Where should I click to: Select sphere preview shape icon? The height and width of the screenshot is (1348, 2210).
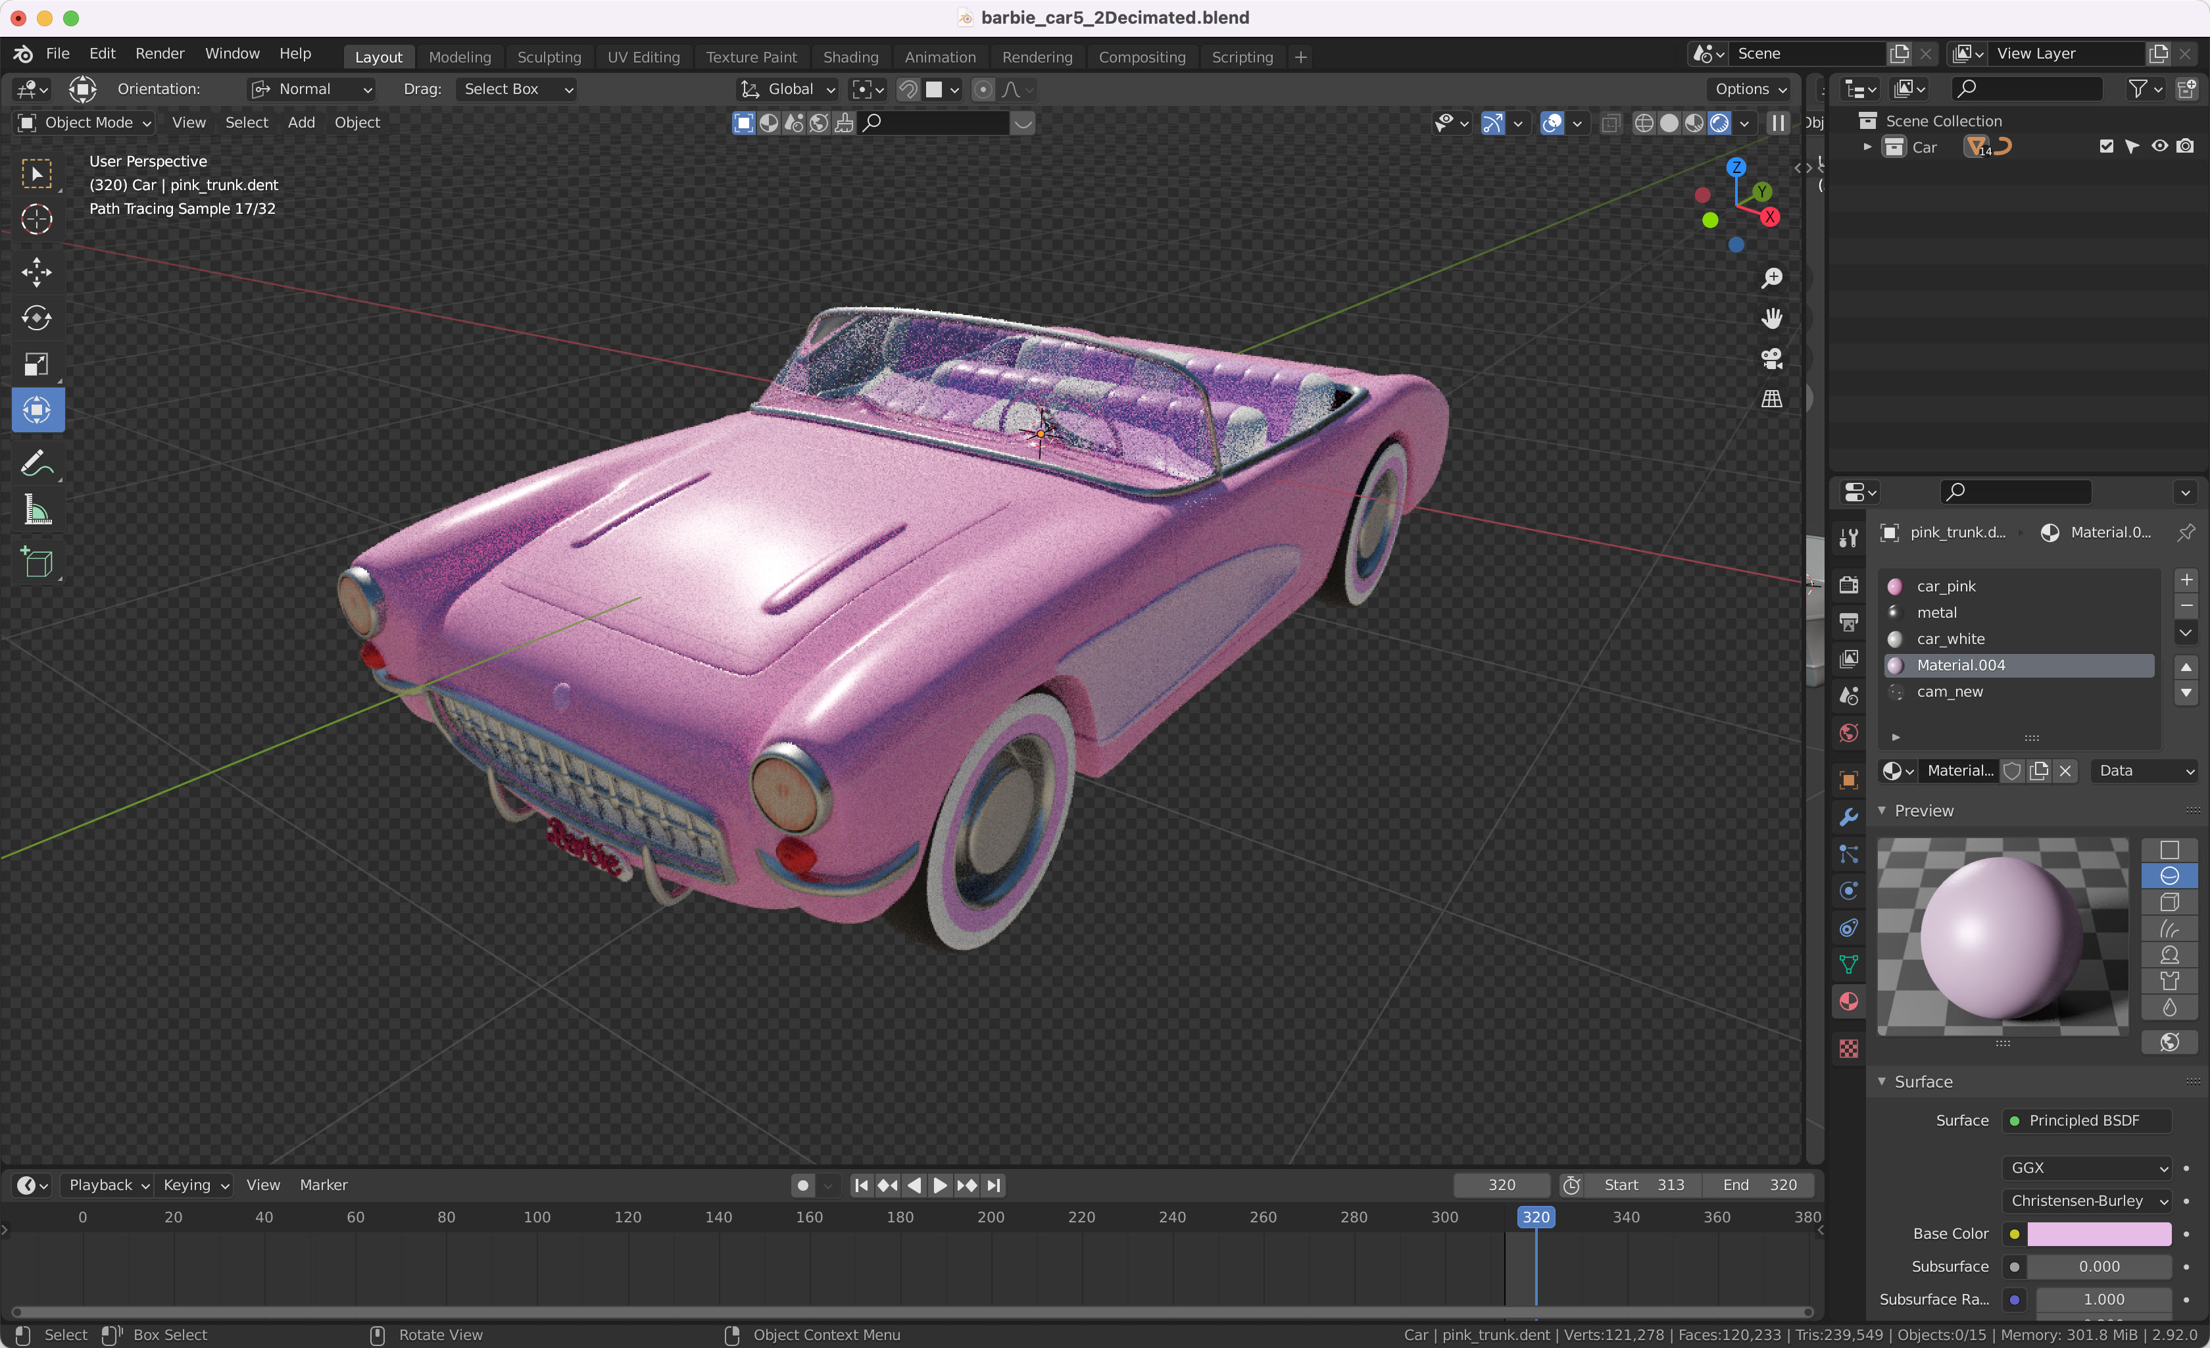pyautogui.click(x=2169, y=876)
